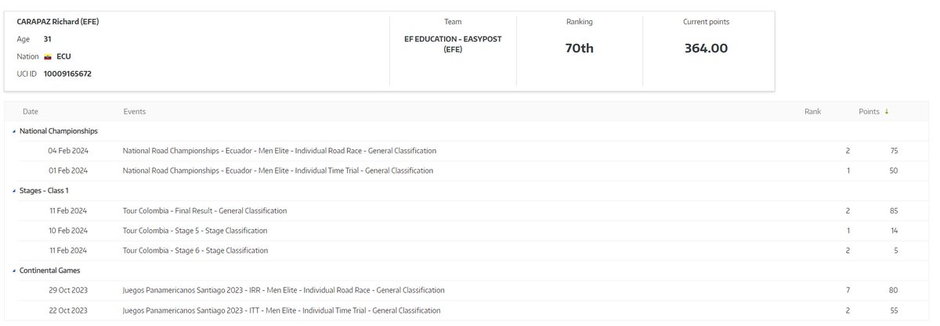940x326 pixels.
Task: Click the date 29 Oct 2023
Action: coord(67,290)
